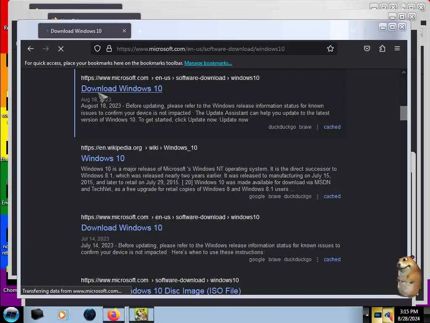Click google source on Wikipedia result
Viewport: 430px width, 323px height.
click(257, 196)
